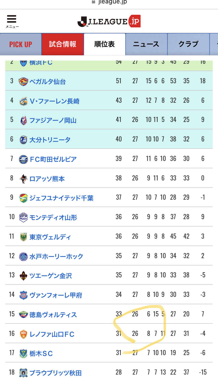Open the 試合情報 tab
This screenshot has width=218, height=378.
point(63,44)
